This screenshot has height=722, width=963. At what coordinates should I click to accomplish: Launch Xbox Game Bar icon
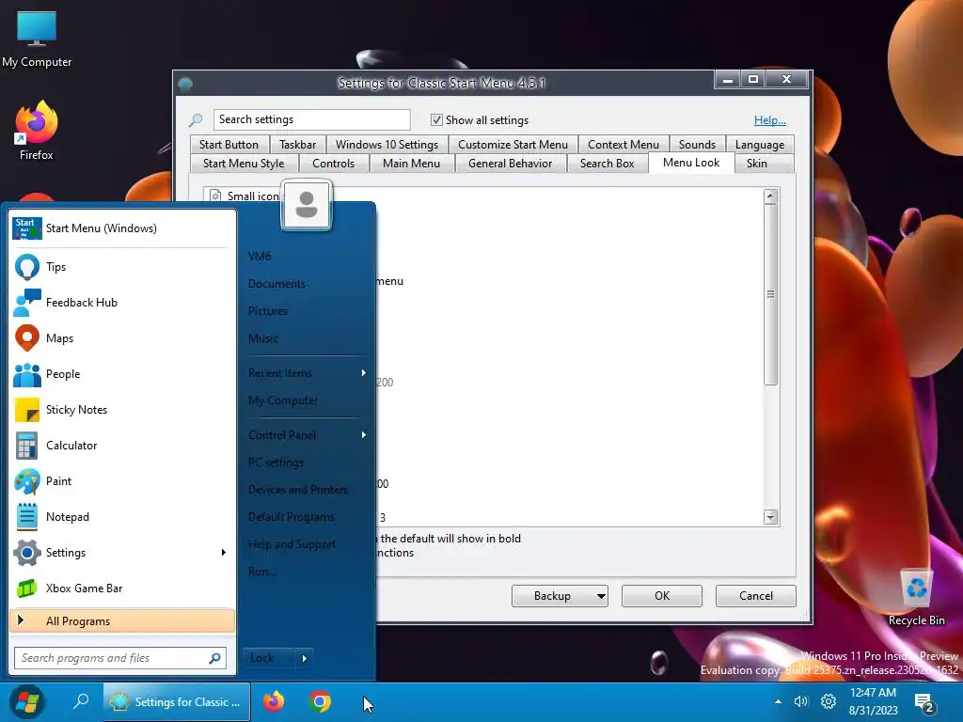[x=27, y=589]
